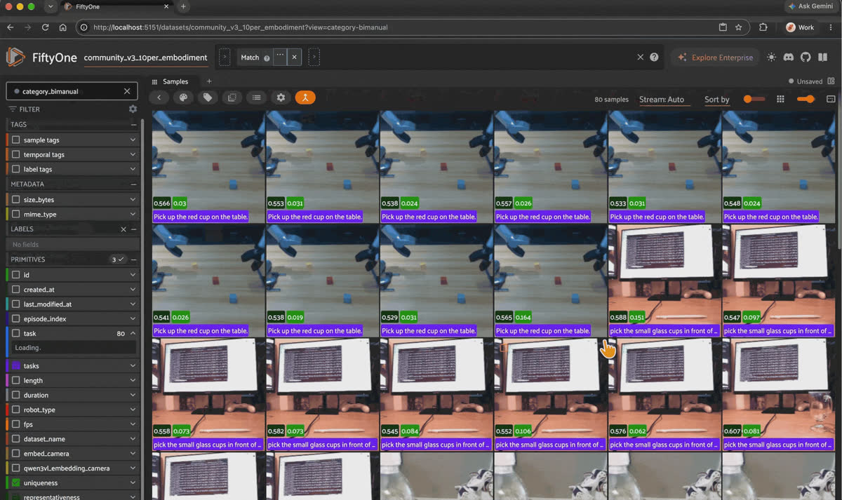This screenshot has width=842, height=500.
Task: Click the orange browse operations icon
Action: pos(305,97)
